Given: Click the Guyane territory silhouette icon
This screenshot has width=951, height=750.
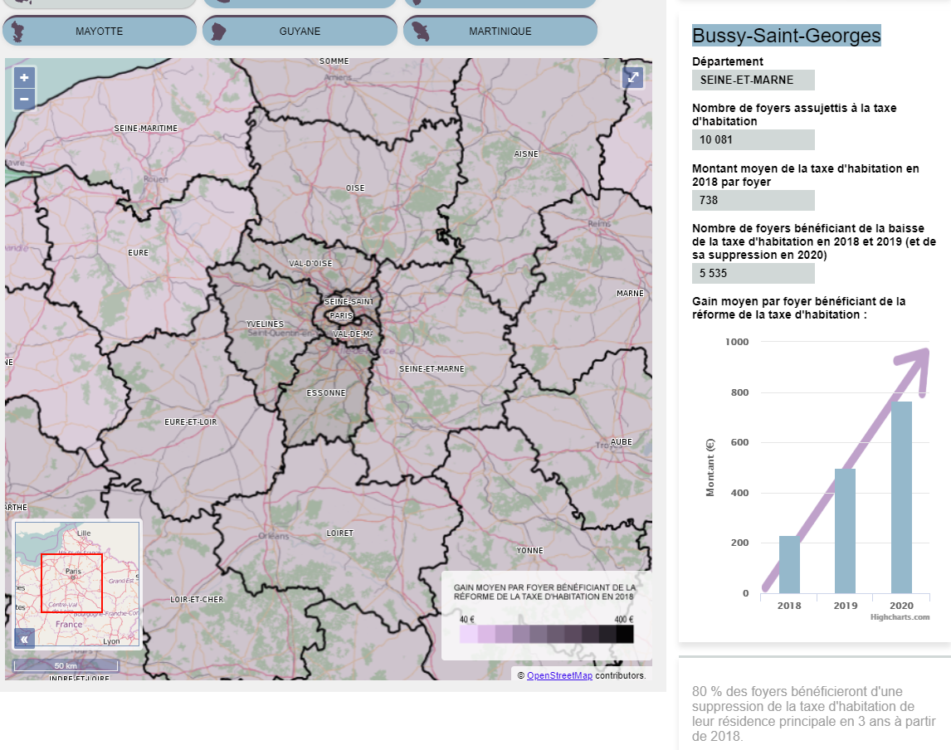Looking at the screenshot, I should [x=218, y=32].
